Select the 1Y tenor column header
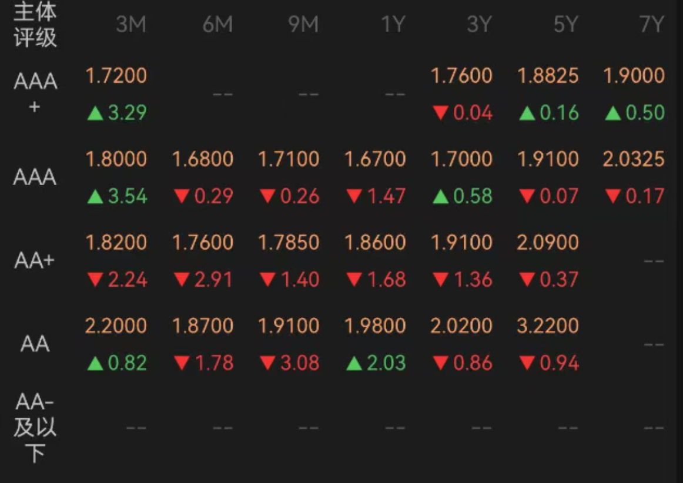The width and height of the screenshot is (683, 483). coord(393,25)
